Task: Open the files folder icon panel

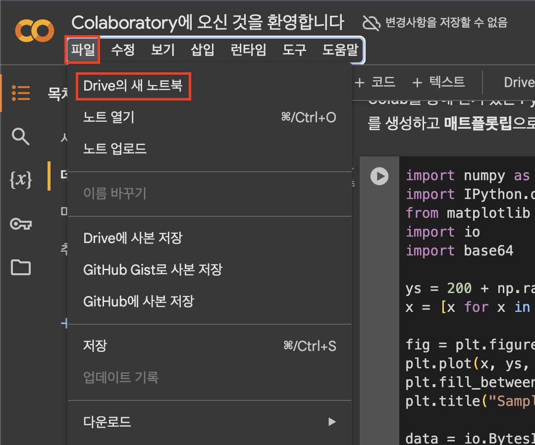Action: 21,267
